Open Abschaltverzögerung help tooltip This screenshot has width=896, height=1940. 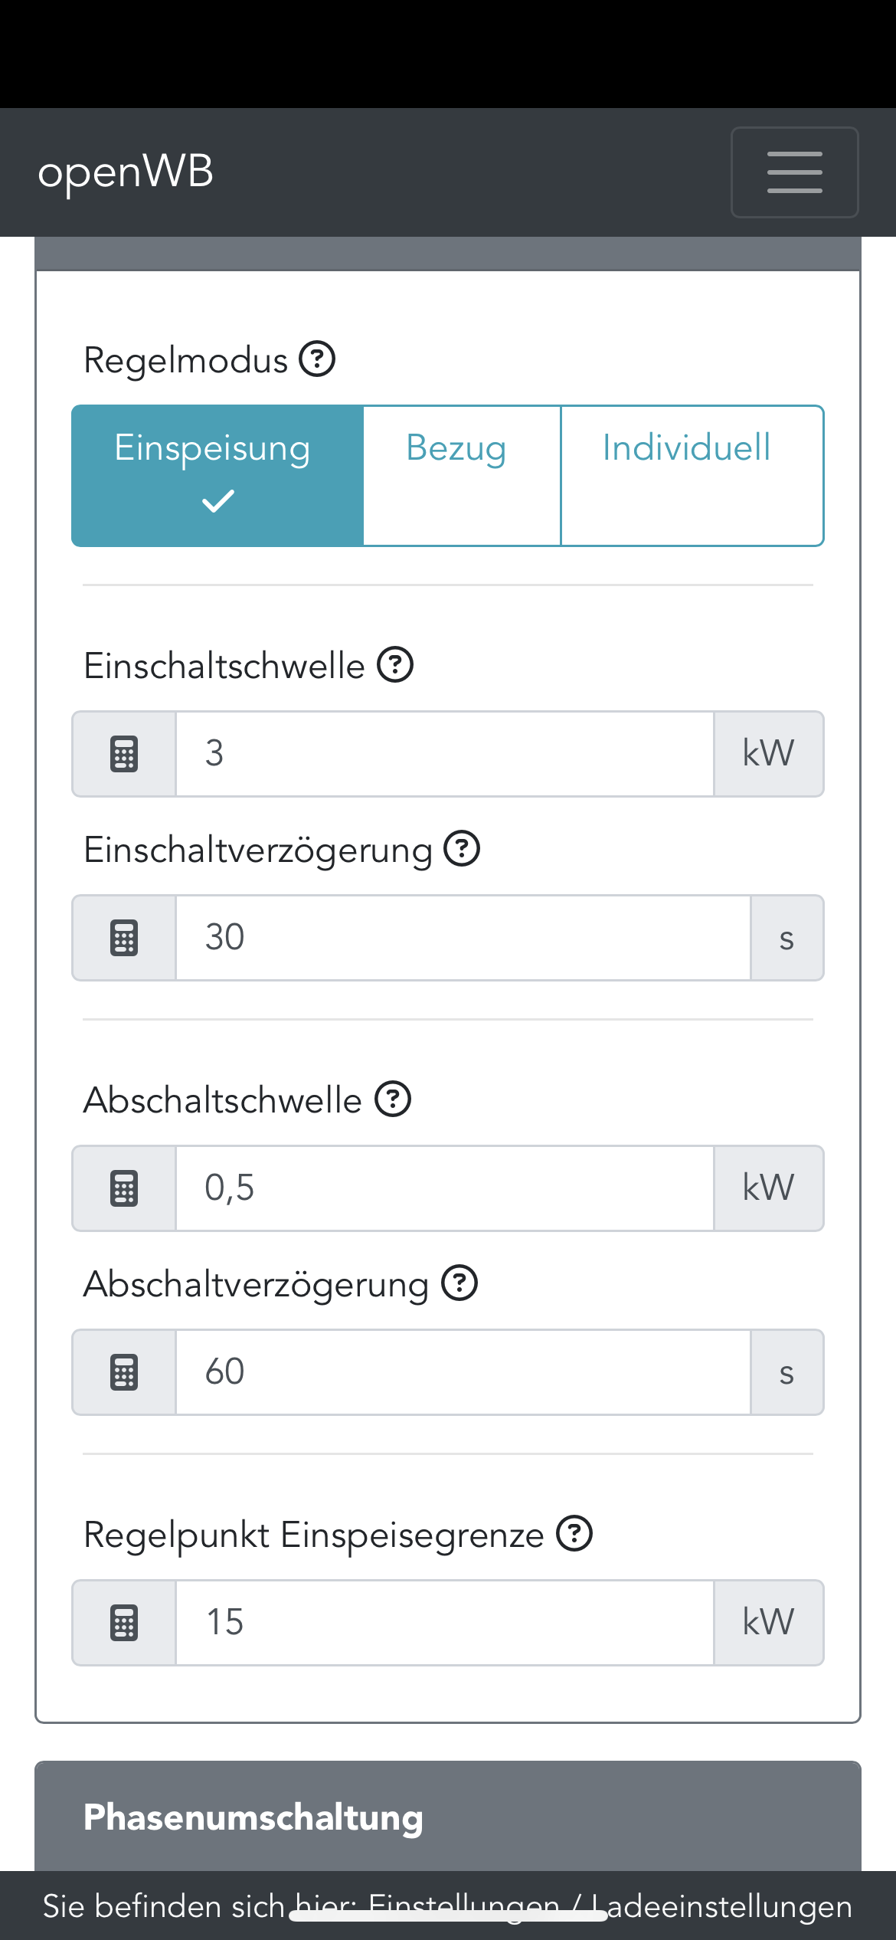[459, 1283]
